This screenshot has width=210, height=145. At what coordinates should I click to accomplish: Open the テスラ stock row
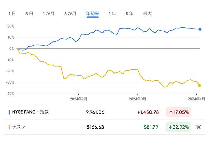(105, 127)
